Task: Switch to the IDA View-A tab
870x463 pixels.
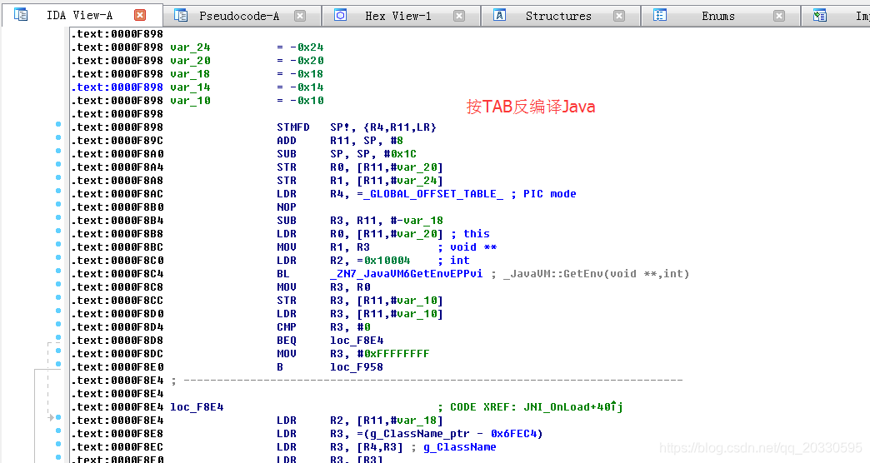Action: (80, 16)
